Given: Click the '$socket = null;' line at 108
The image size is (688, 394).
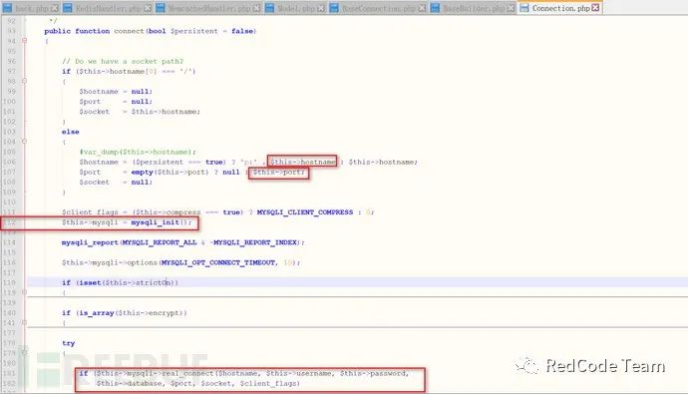Looking at the screenshot, I should coord(116,183).
